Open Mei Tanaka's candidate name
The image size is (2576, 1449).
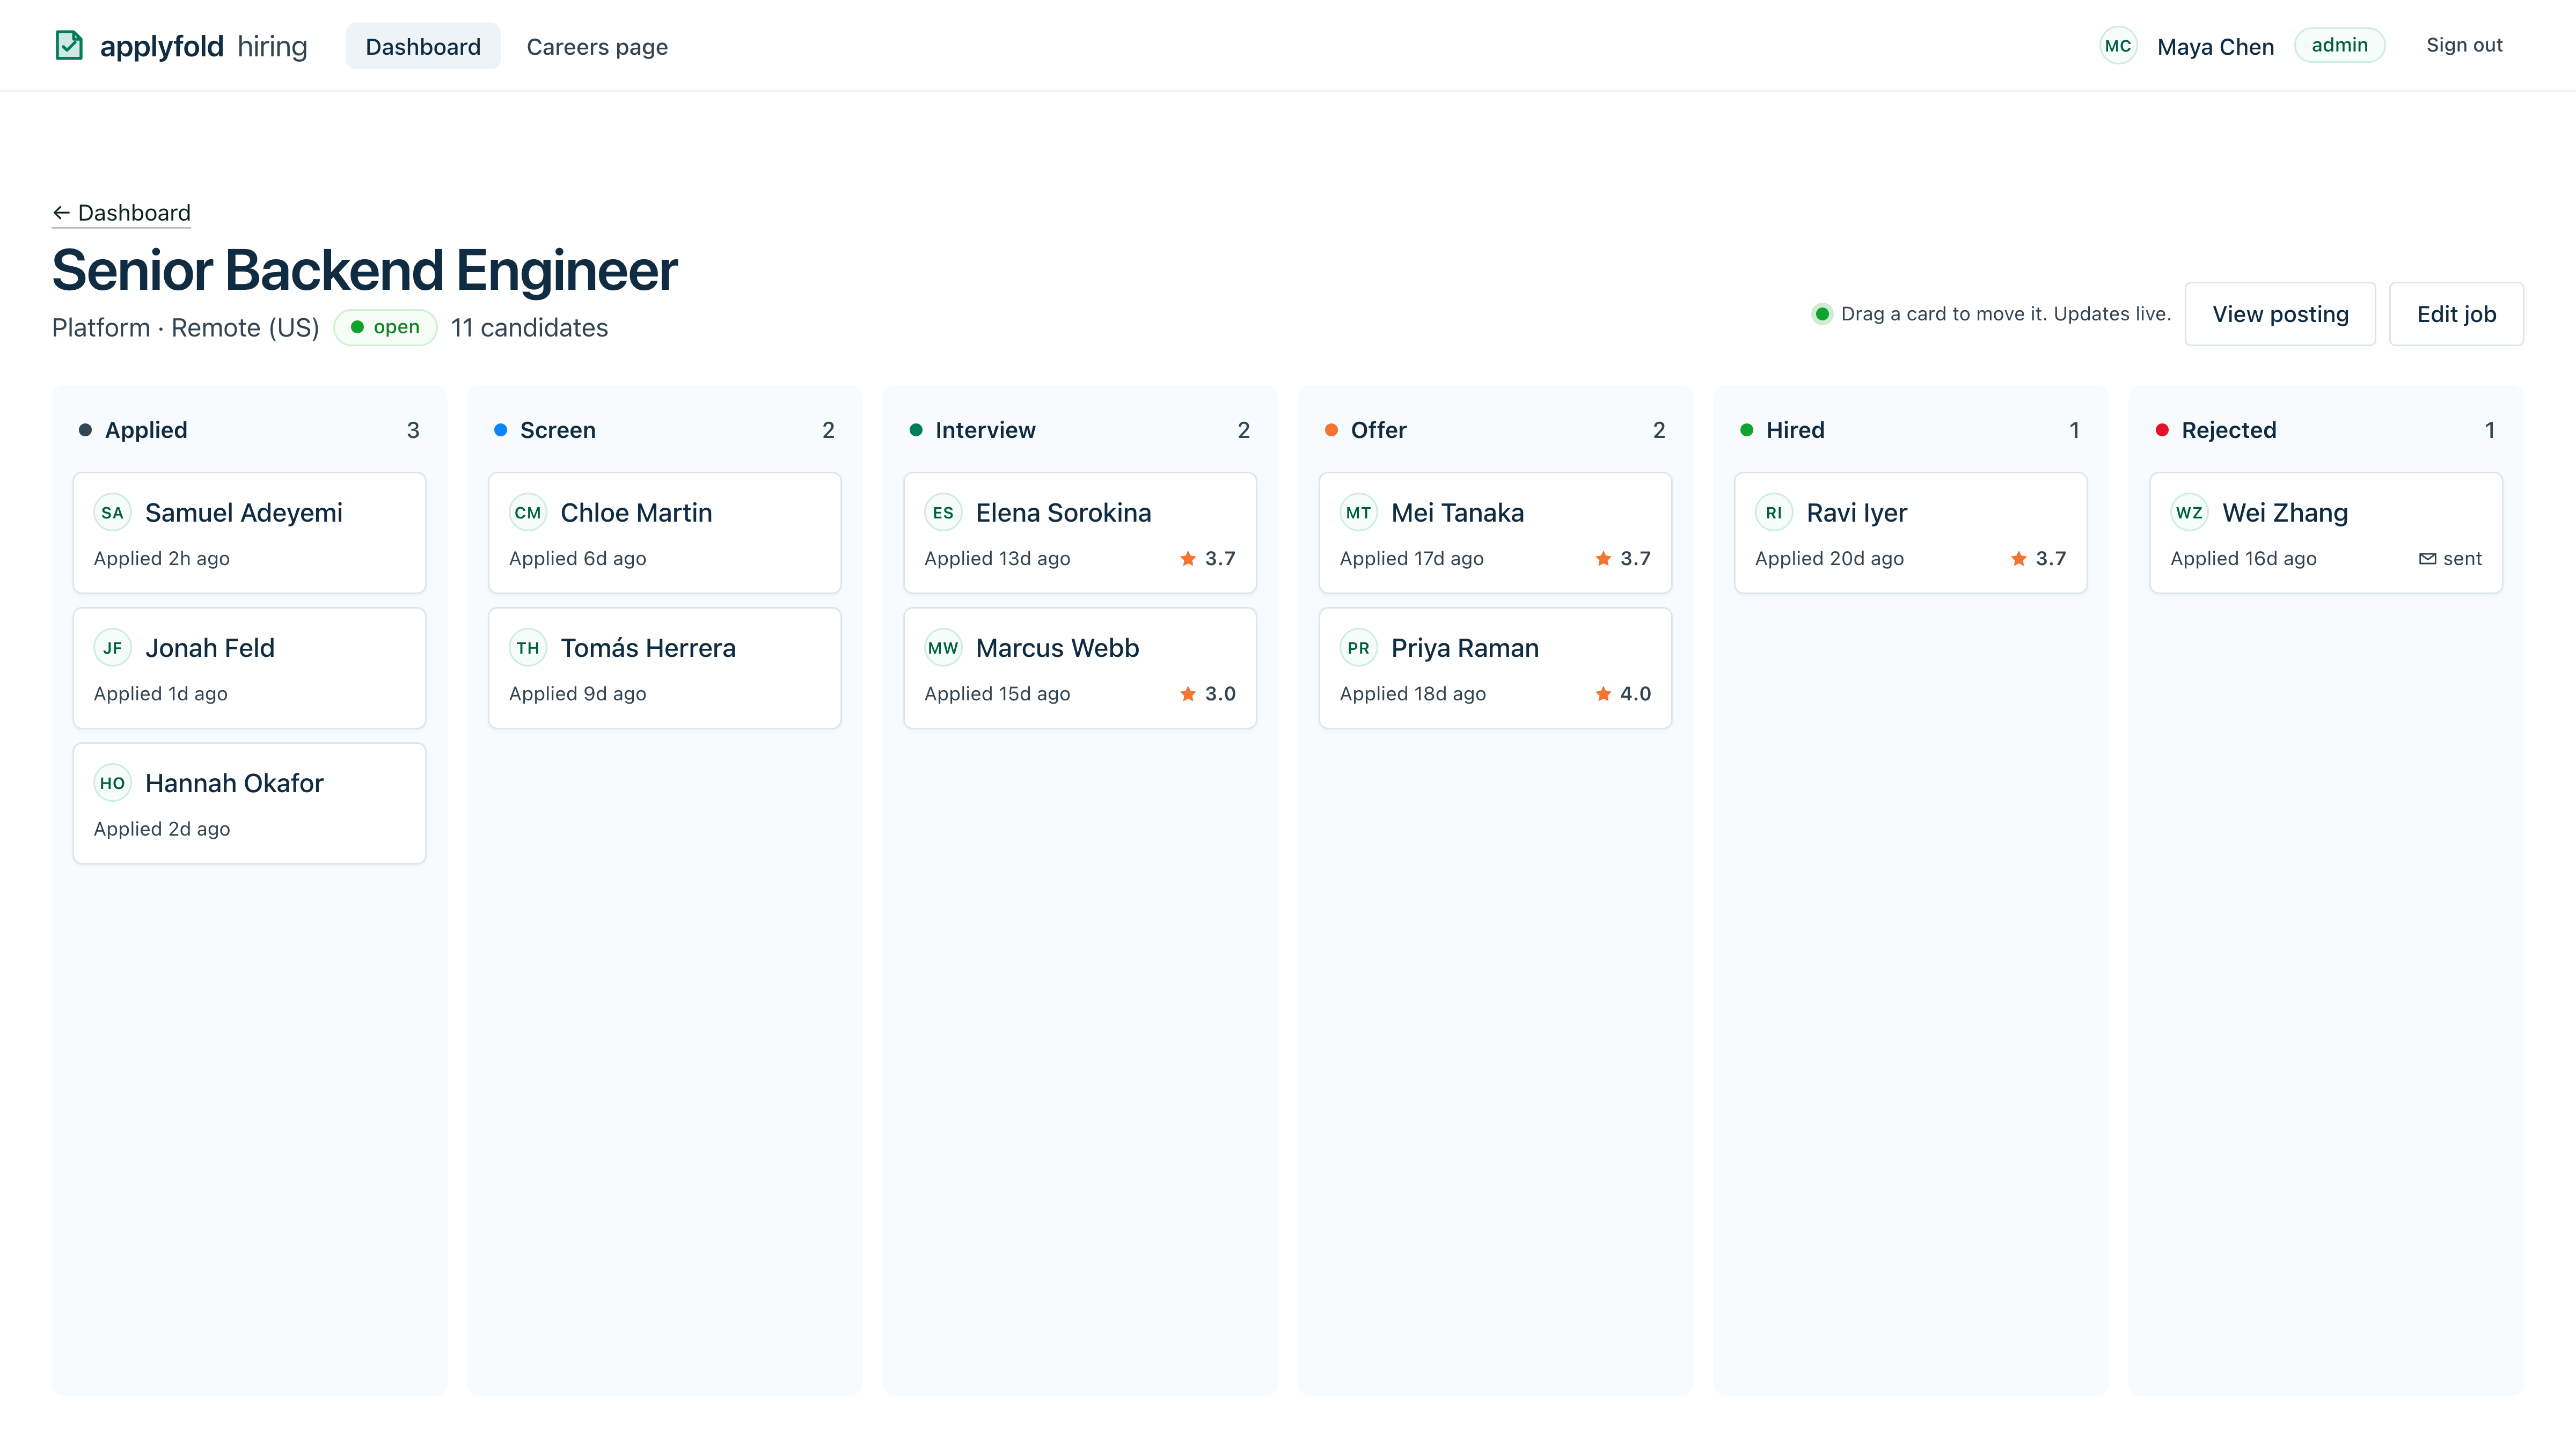pyautogui.click(x=1457, y=513)
